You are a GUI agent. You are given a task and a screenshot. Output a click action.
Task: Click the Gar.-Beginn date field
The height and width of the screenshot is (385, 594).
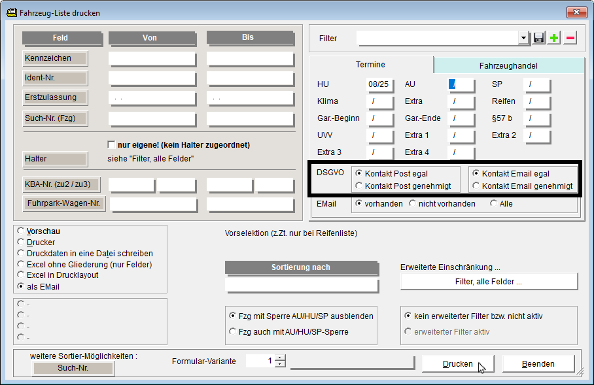click(379, 118)
